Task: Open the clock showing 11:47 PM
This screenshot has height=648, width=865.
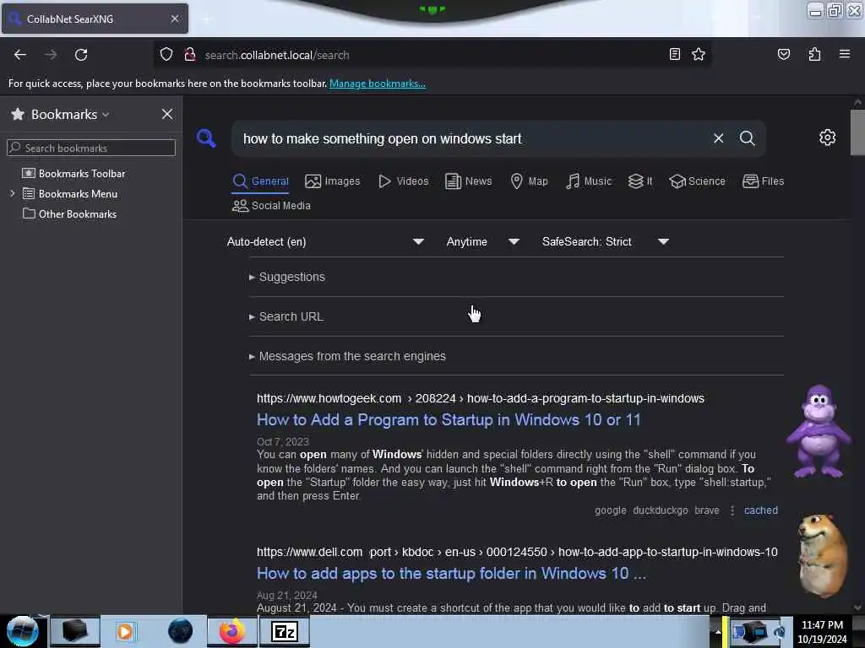Action: [x=822, y=631]
